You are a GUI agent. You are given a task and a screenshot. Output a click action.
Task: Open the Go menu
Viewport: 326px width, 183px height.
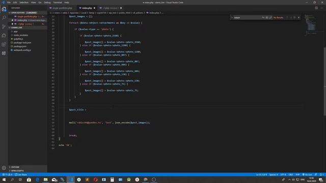(40, 3)
